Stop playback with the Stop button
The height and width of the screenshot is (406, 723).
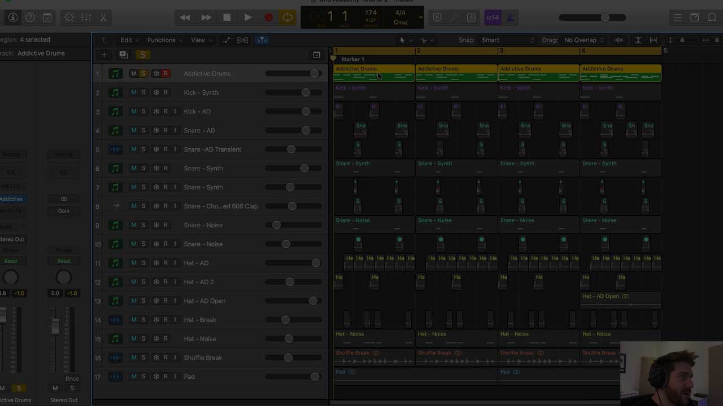point(227,17)
